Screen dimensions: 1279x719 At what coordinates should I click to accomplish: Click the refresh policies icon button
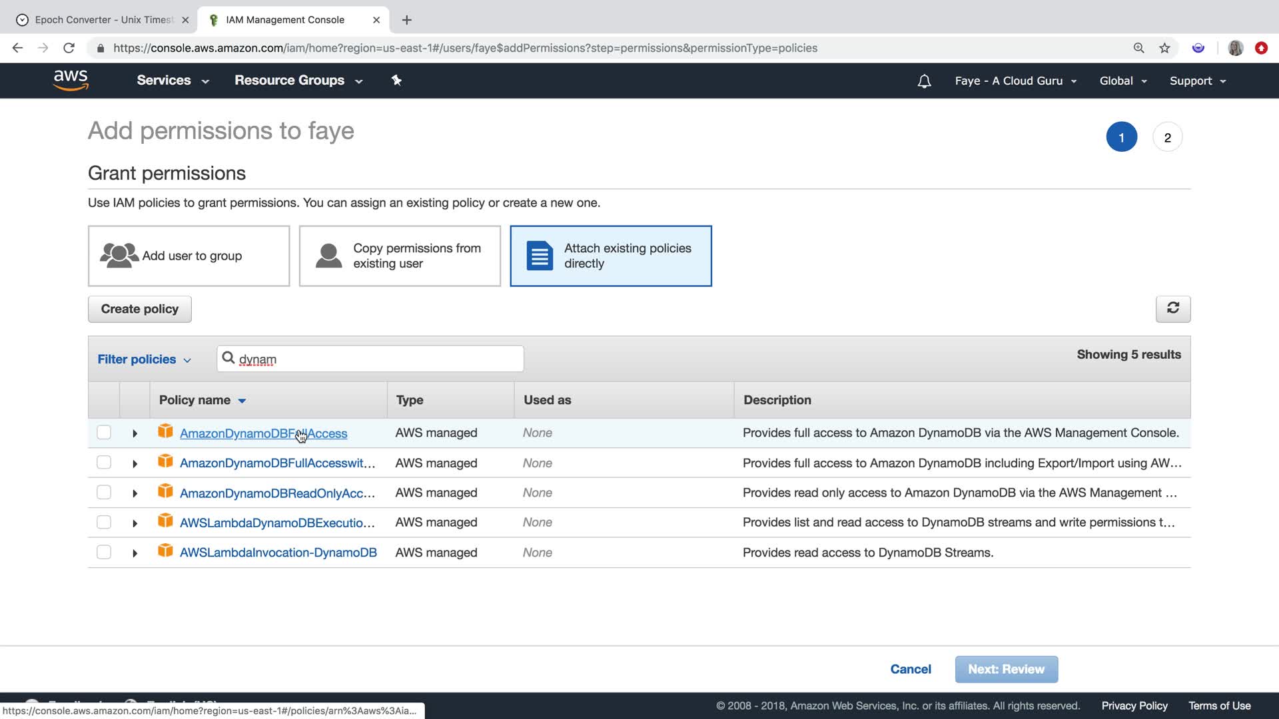[x=1172, y=308]
